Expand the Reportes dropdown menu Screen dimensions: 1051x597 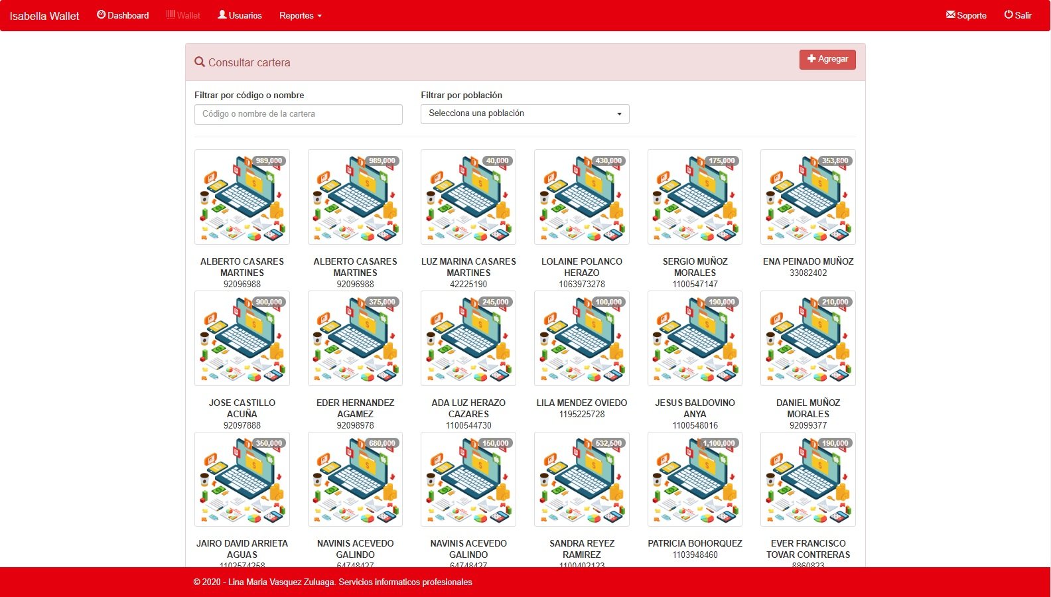click(x=300, y=15)
